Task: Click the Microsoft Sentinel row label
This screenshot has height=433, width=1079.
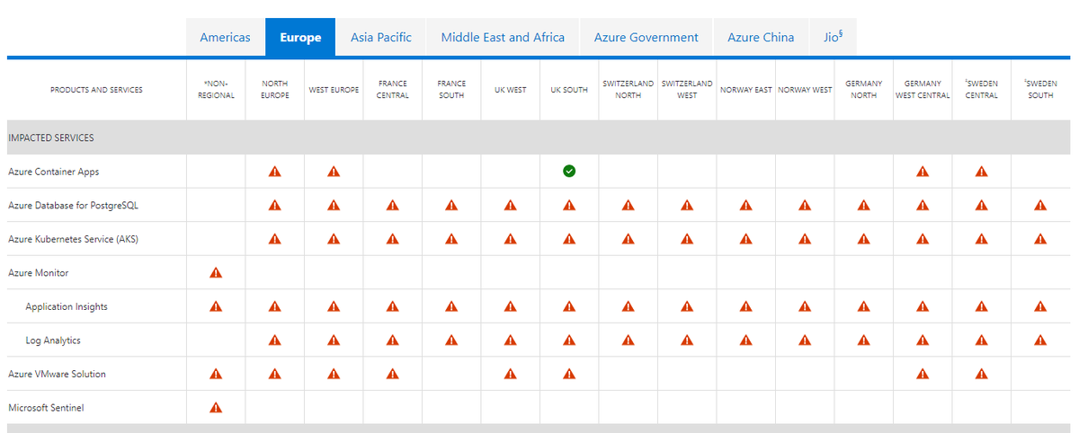Action: (x=46, y=408)
